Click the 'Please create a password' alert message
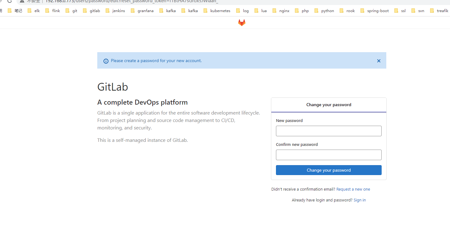This screenshot has width=450, height=239. [156, 61]
